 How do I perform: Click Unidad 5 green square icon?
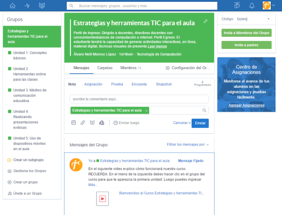pos(10,138)
